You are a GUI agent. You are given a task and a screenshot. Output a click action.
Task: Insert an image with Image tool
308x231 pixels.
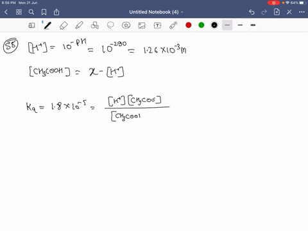click(142, 26)
